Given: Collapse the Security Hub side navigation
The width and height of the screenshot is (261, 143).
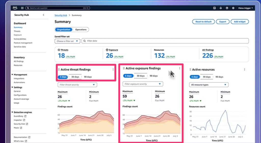Looking at the screenshot, I should [43, 15].
